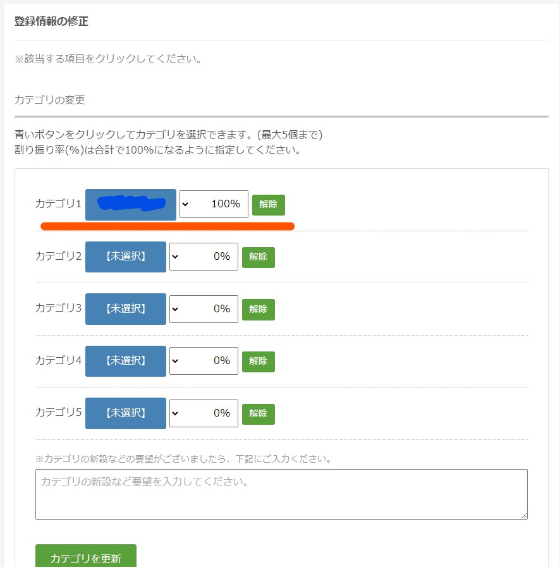Click the カテゴリの変更 section heading
560x567 pixels.
(x=49, y=100)
